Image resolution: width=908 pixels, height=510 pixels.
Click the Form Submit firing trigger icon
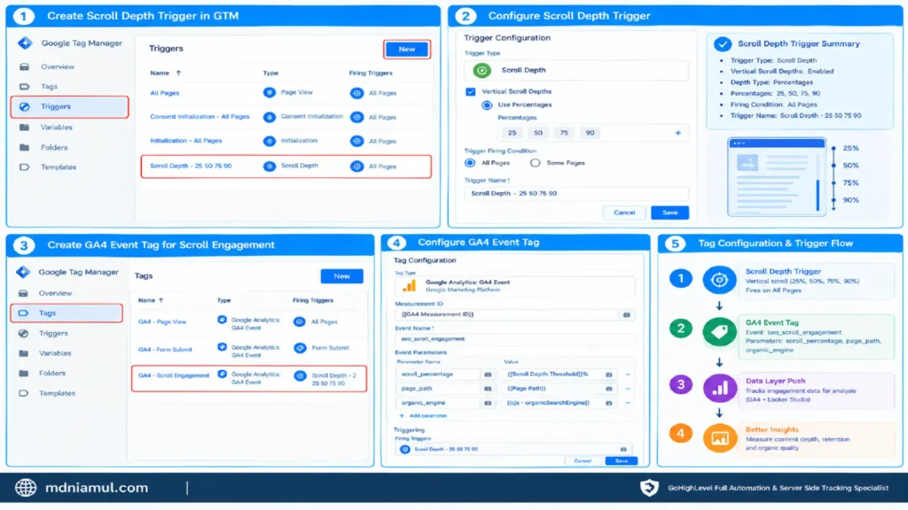(300, 348)
